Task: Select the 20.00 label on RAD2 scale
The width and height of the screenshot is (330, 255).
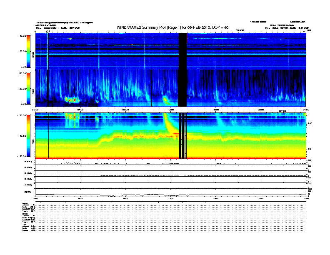Action: tap(22, 51)
